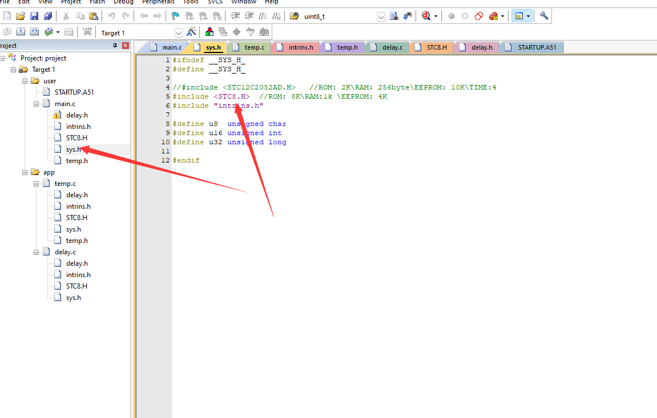Save the current file

(x=34, y=16)
